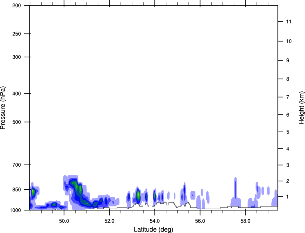Click the 1 km height label

tap(287, 197)
